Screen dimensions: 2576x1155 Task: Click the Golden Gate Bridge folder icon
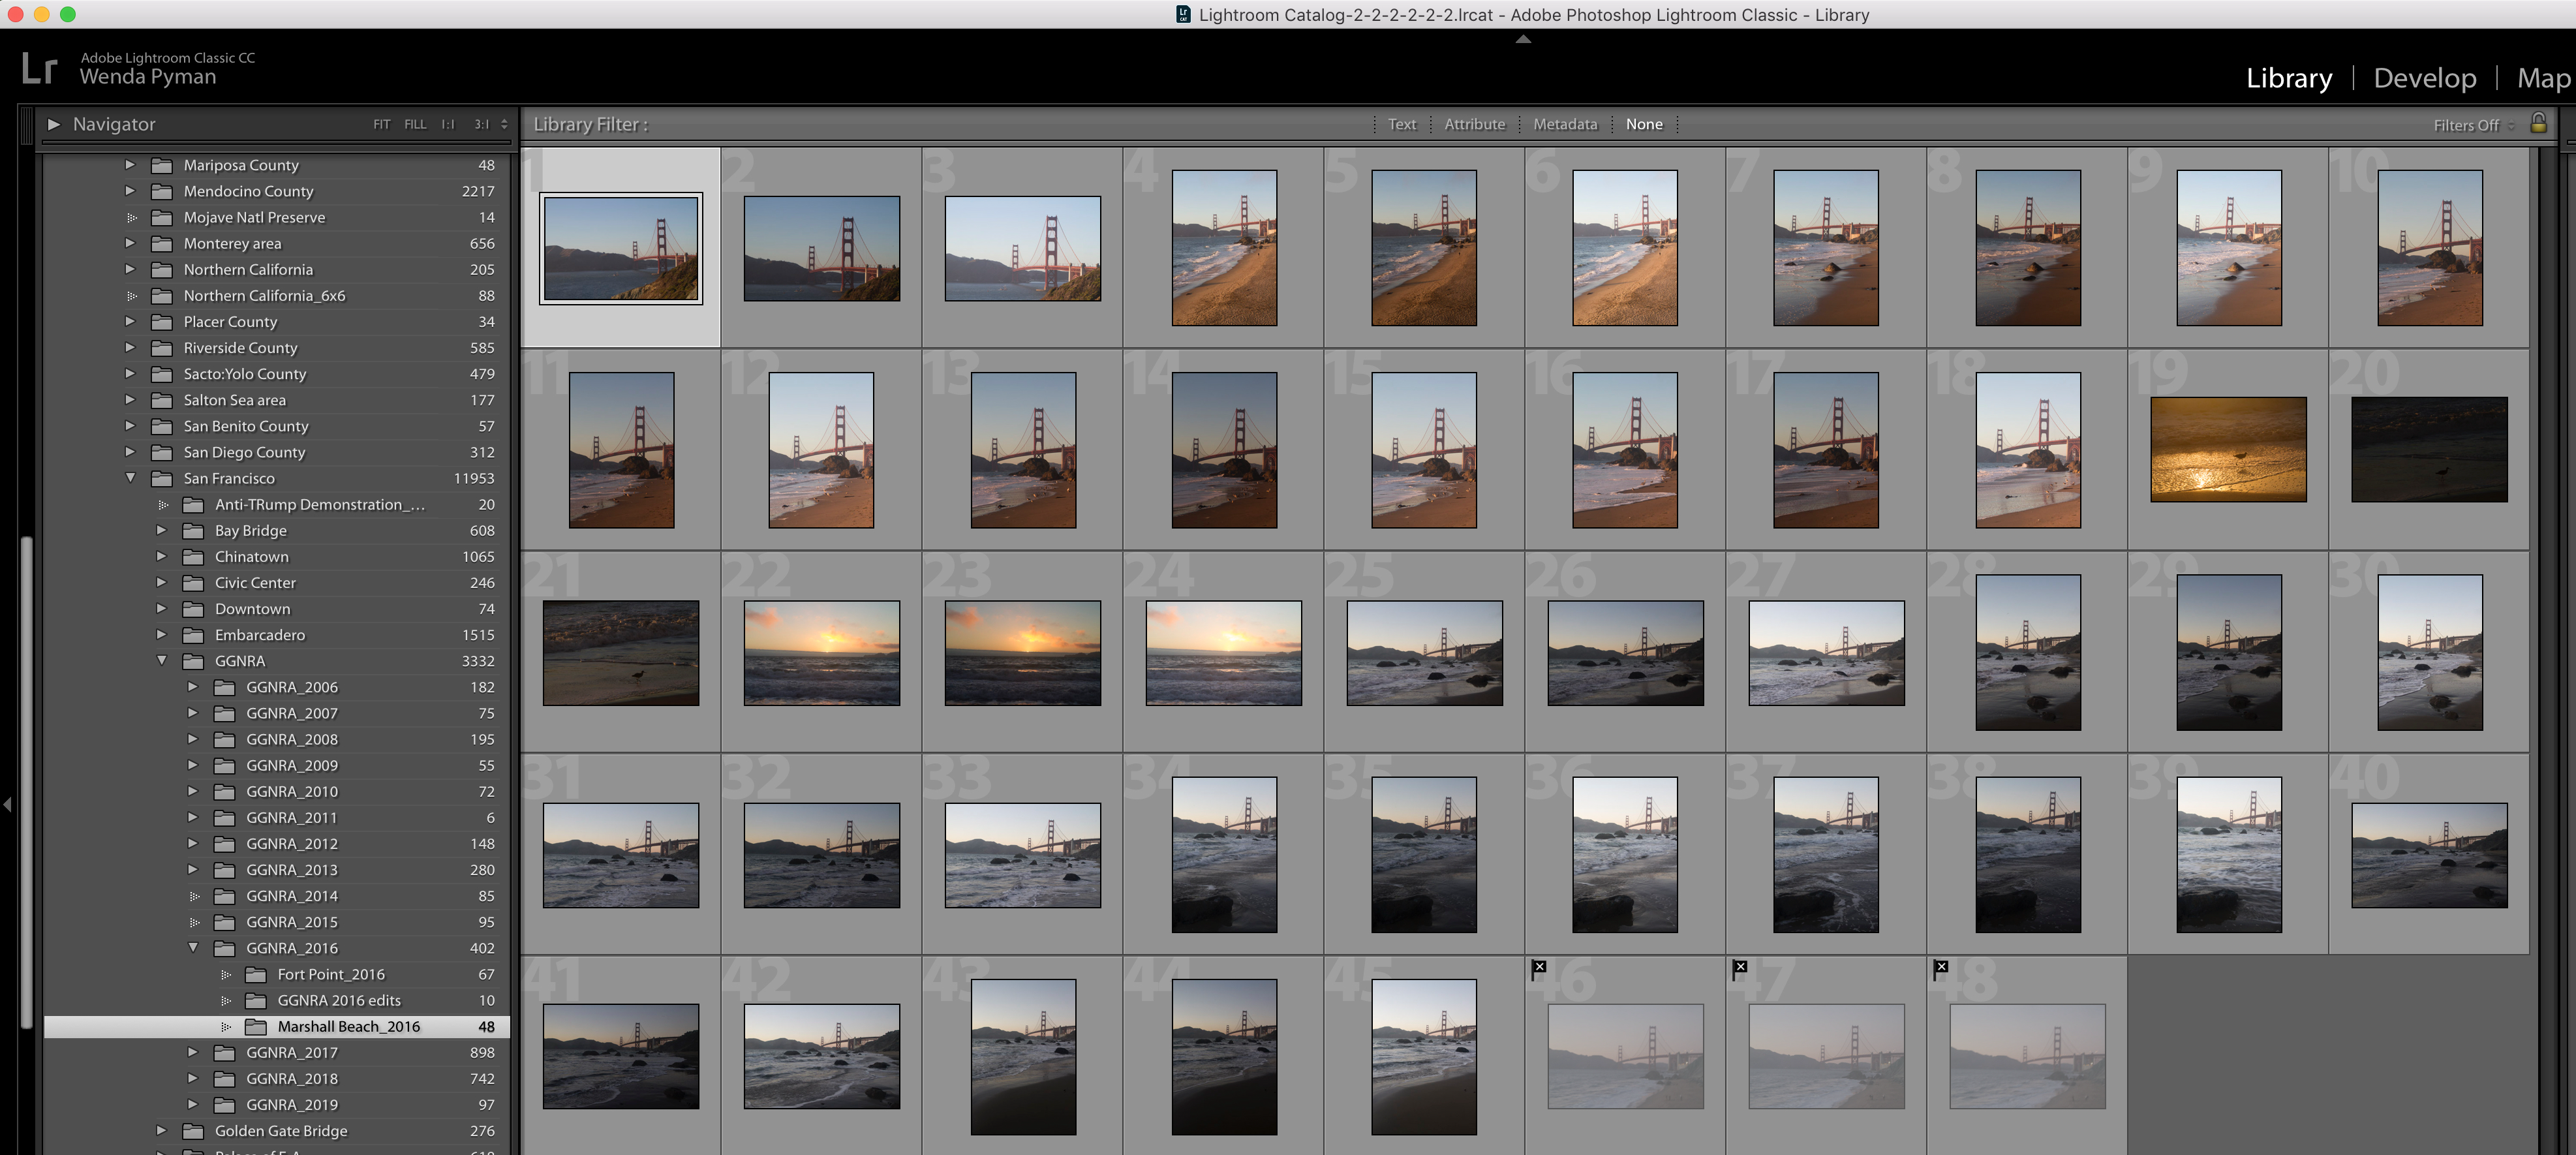click(193, 1131)
